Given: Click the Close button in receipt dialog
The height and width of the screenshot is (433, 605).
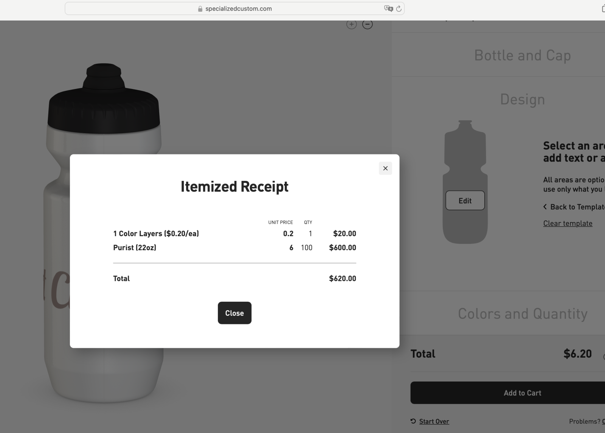Looking at the screenshot, I should (234, 313).
